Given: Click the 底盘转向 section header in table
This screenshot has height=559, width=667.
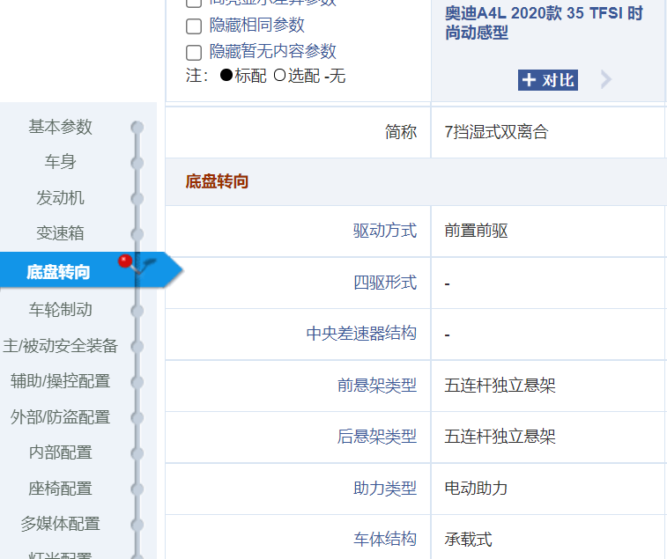Looking at the screenshot, I should coord(217,181).
